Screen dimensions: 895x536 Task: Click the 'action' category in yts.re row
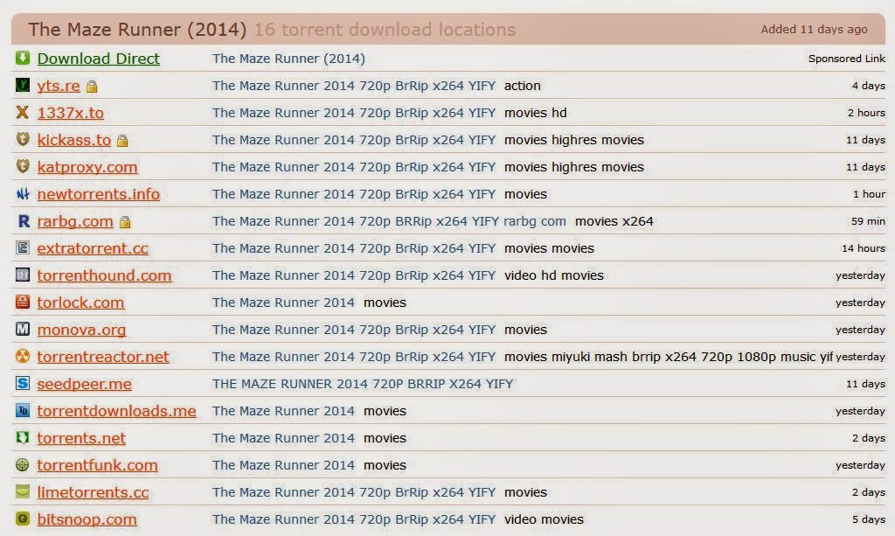(523, 86)
